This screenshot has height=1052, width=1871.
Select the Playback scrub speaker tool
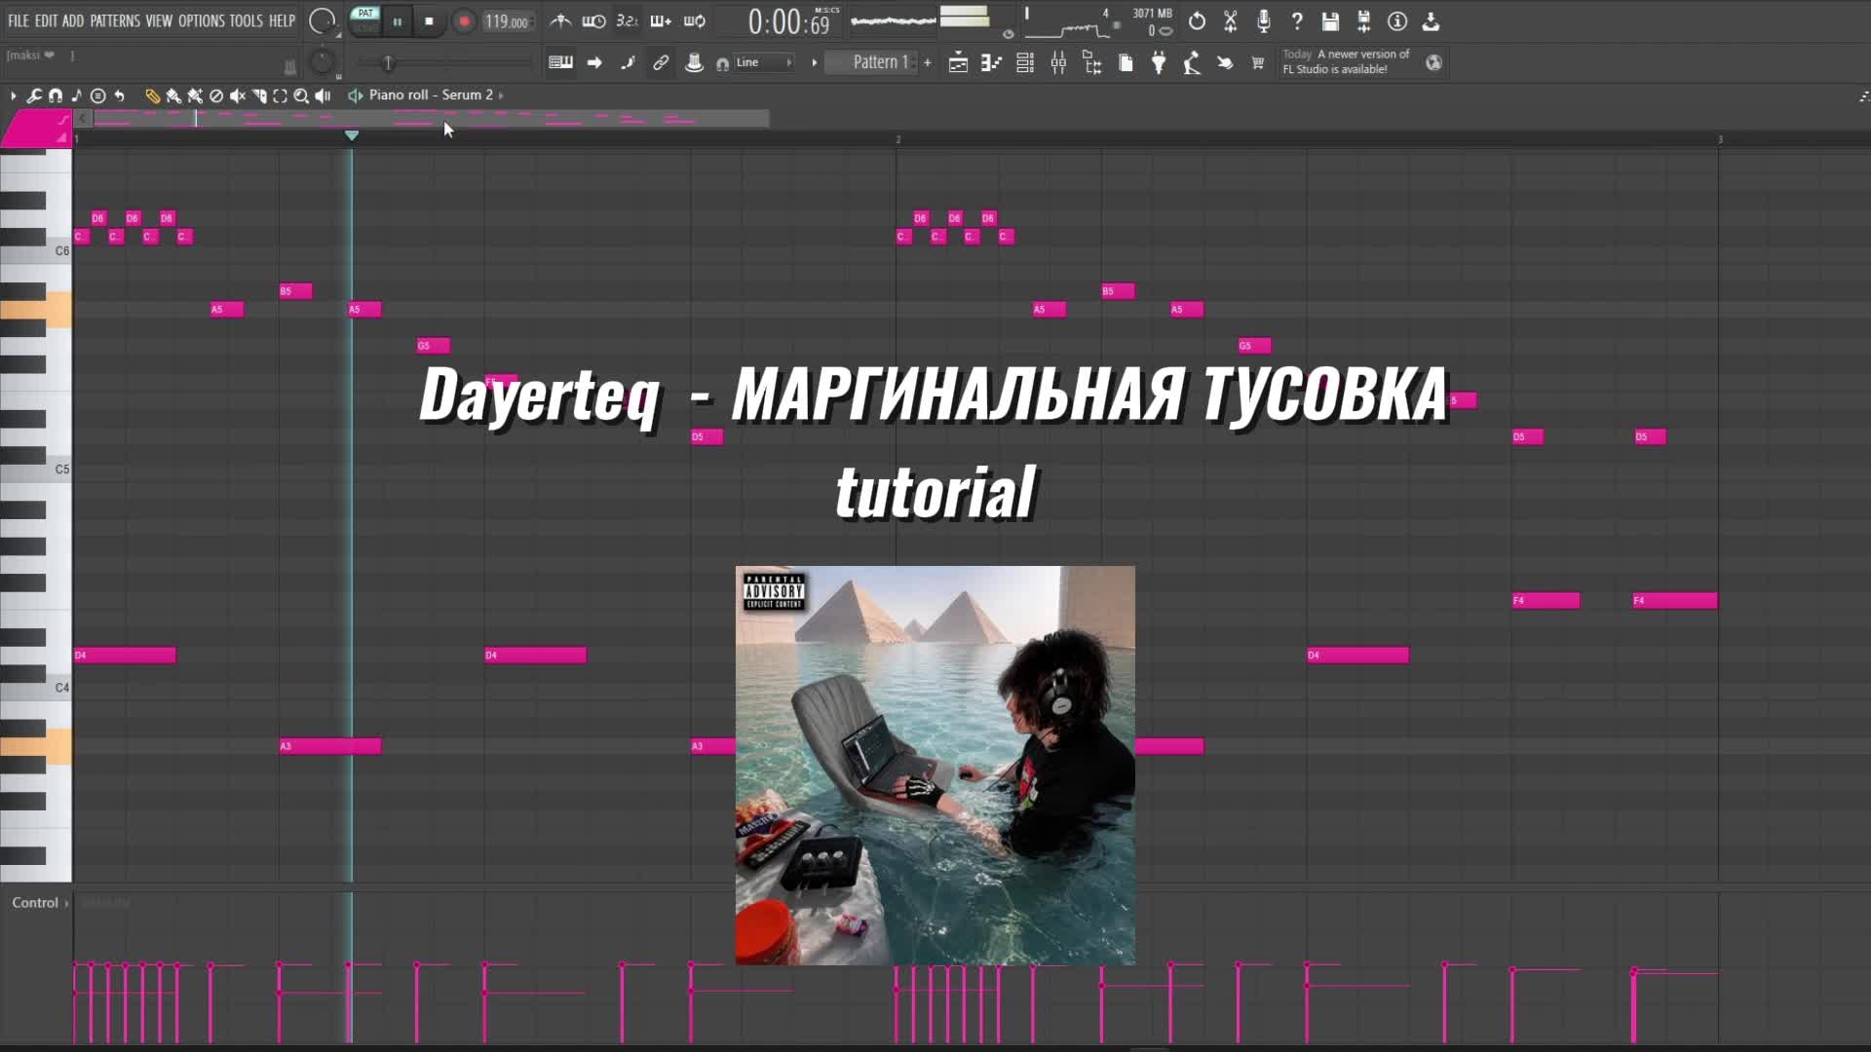point(324,95)
